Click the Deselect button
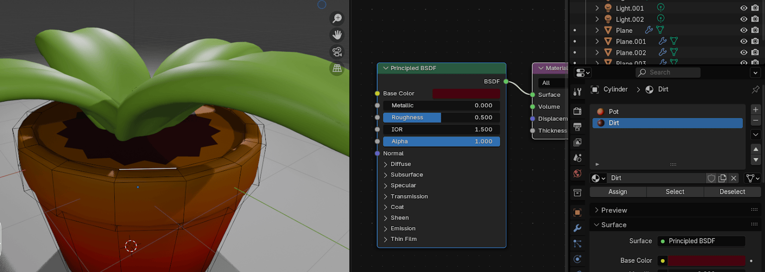The image size is (765, 272). tap(732, 192)
